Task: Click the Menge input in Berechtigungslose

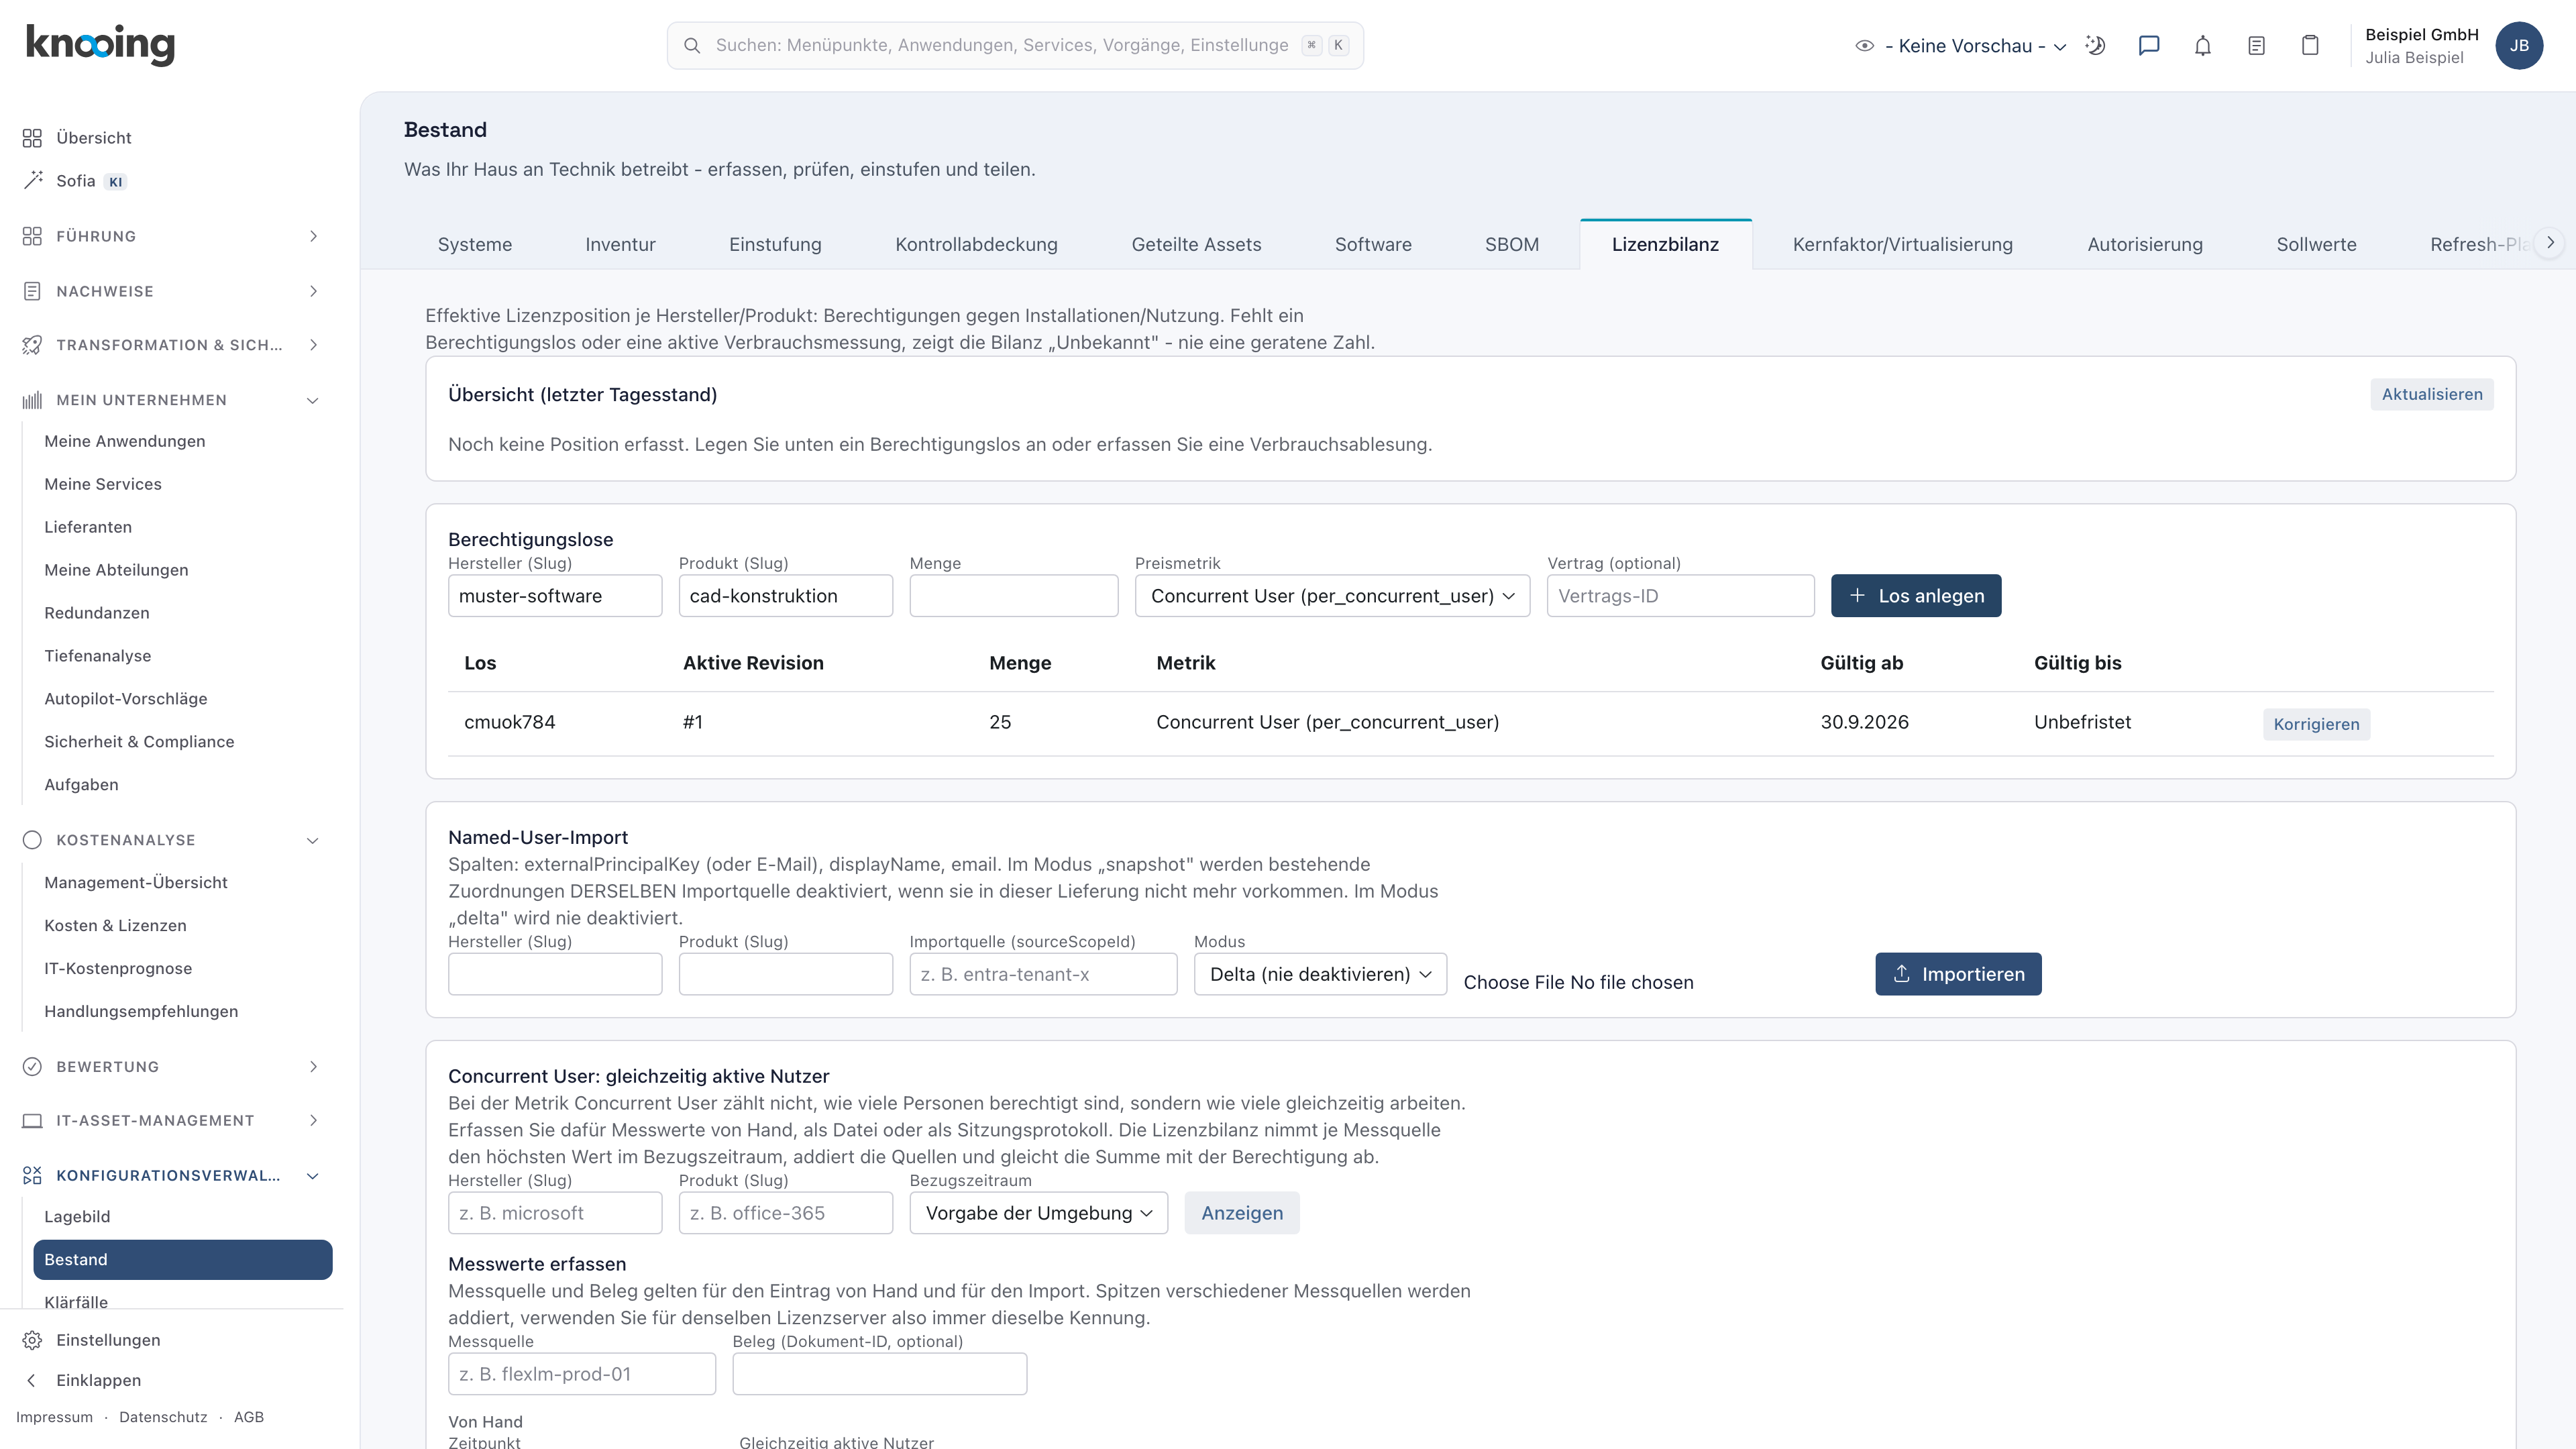Action: [x=1014, y=596]
